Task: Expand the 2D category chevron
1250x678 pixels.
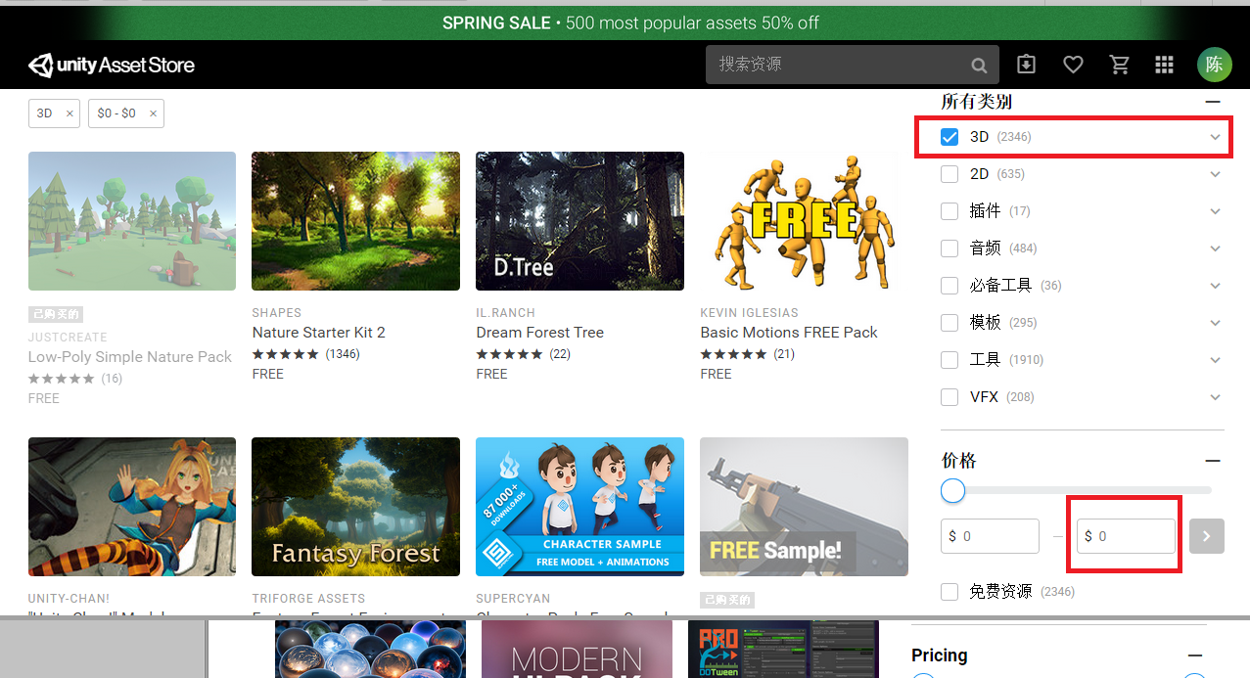Action: (1215, 174)
